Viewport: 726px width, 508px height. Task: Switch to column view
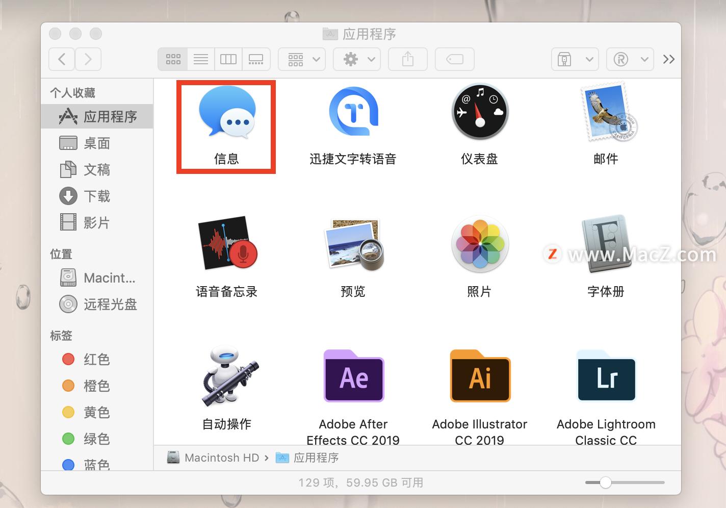click(228, 59)
